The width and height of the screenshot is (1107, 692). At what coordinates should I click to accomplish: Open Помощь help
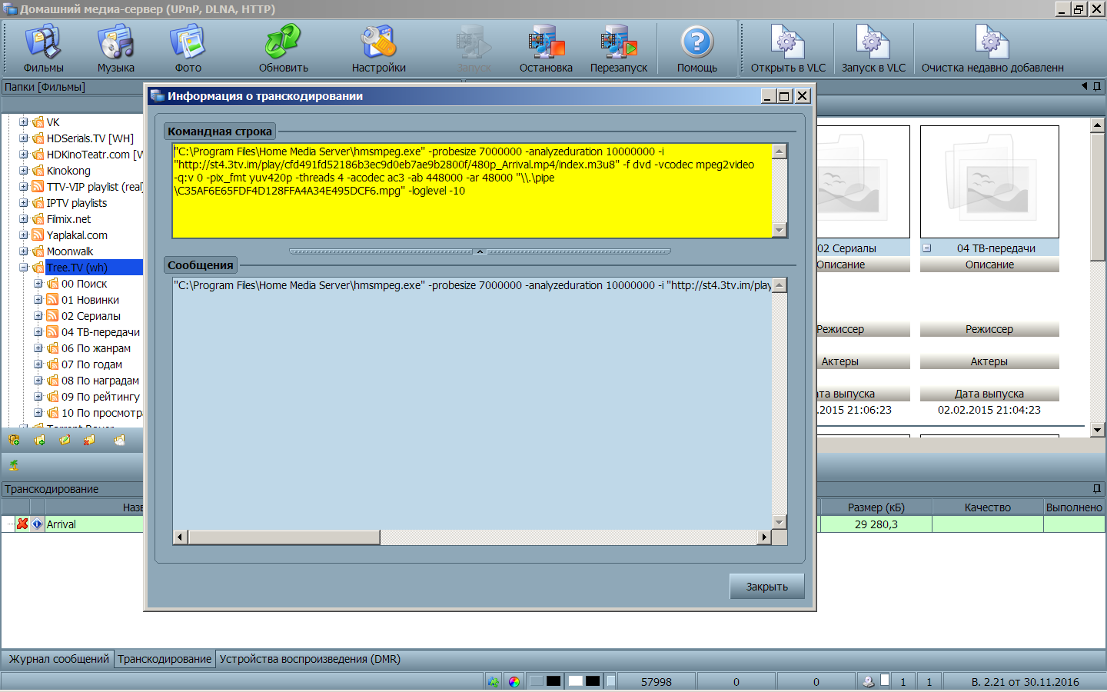click(x=696, y=48)
